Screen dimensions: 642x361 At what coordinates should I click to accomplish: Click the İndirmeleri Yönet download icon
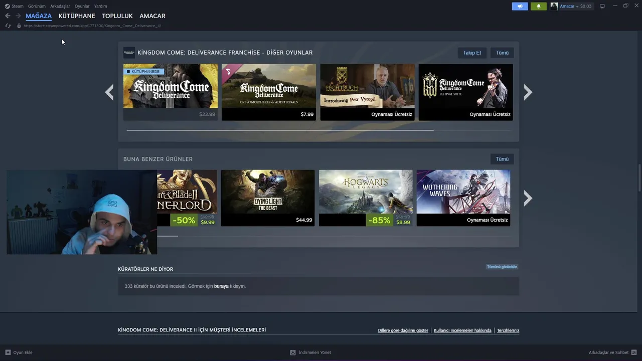(x=293, y=352)
